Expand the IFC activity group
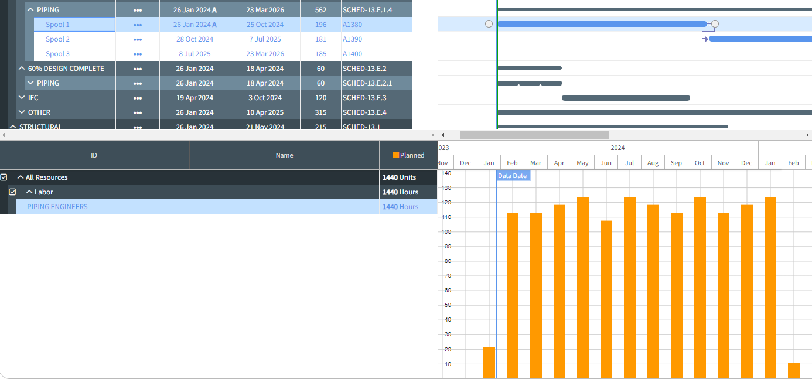 click(22, 97)
